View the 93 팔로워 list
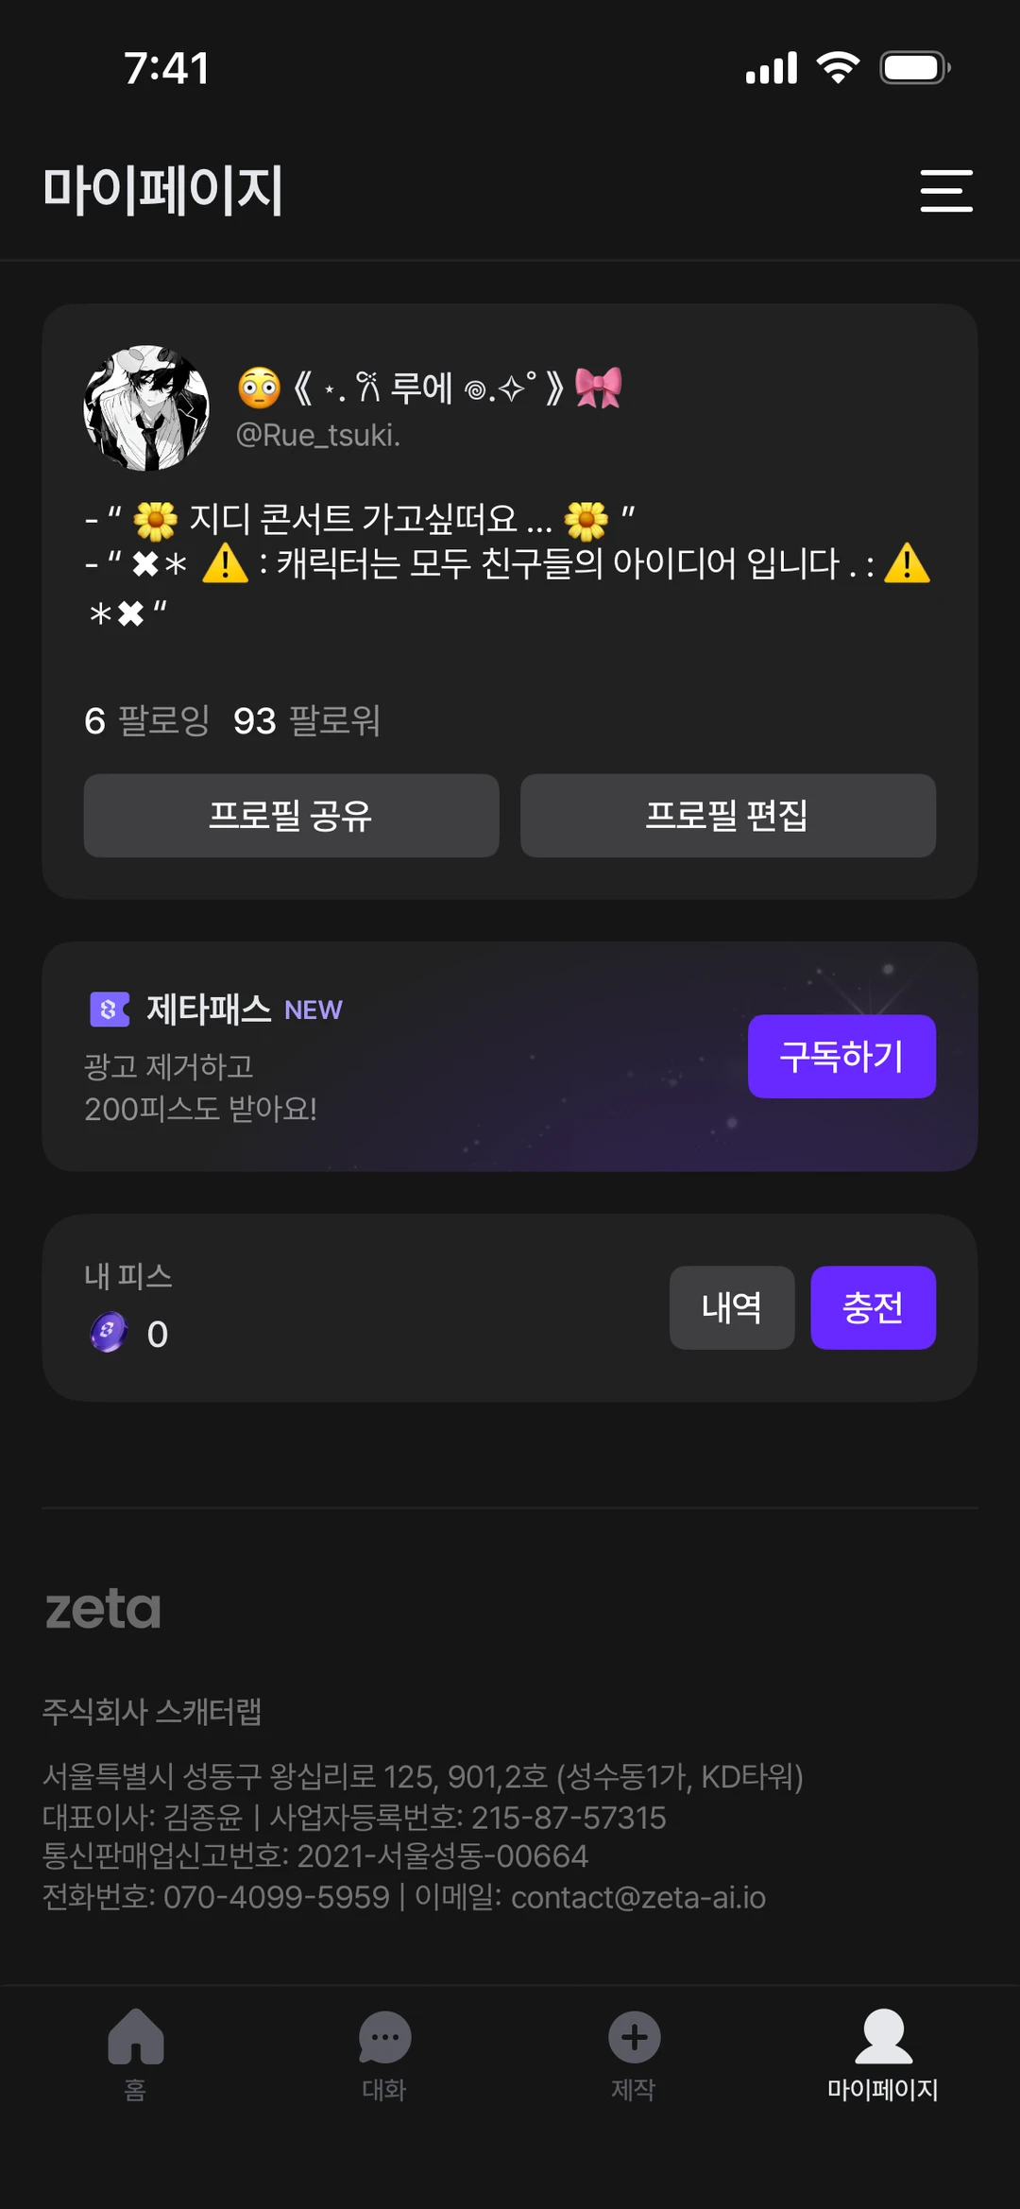The image size is (1020, 2209). tap(307, 721)
